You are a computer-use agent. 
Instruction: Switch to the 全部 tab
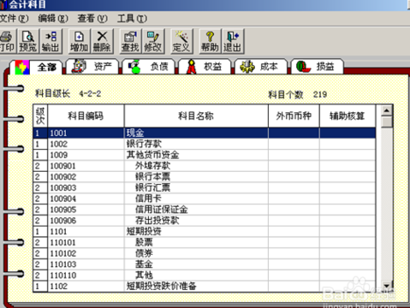pos(37,68)
